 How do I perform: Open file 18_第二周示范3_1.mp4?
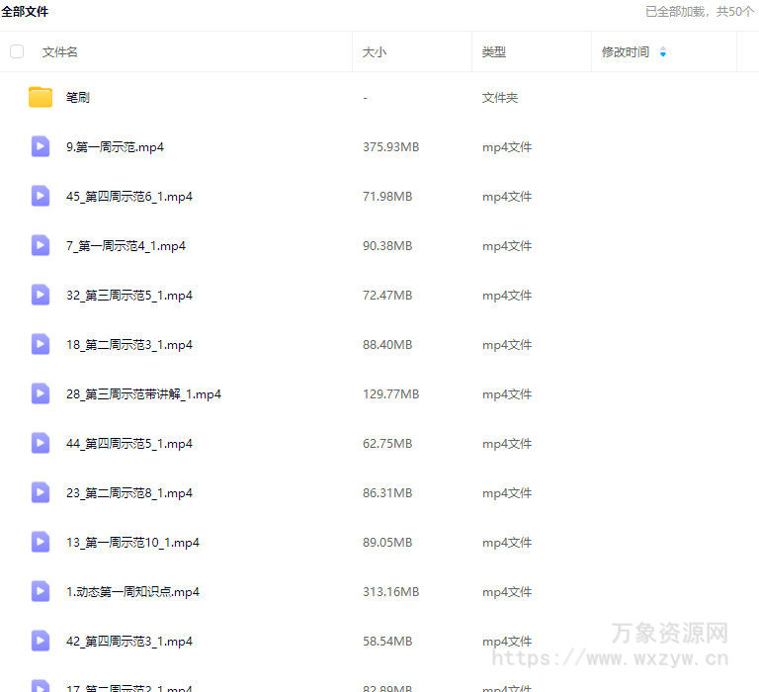(129, 345)
